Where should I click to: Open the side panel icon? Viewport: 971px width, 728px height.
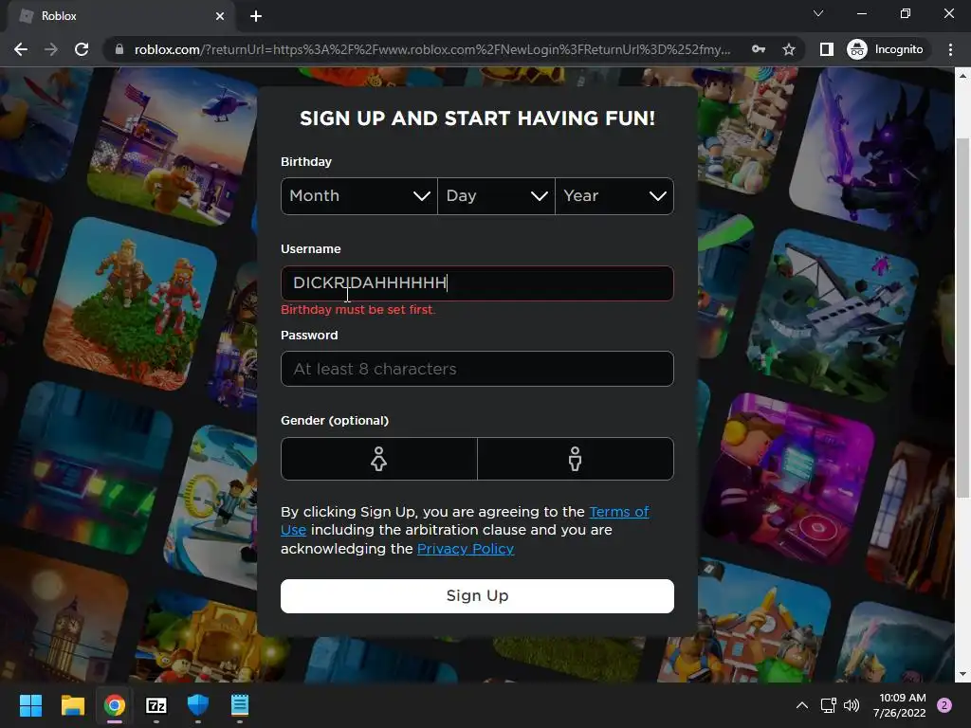[827, 49]
